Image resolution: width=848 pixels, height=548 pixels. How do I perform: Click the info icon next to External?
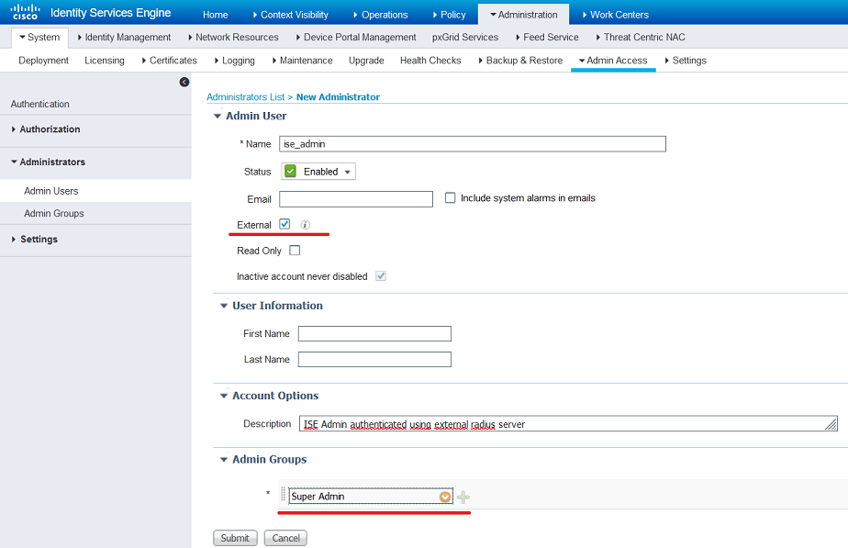tap(306, 225)
